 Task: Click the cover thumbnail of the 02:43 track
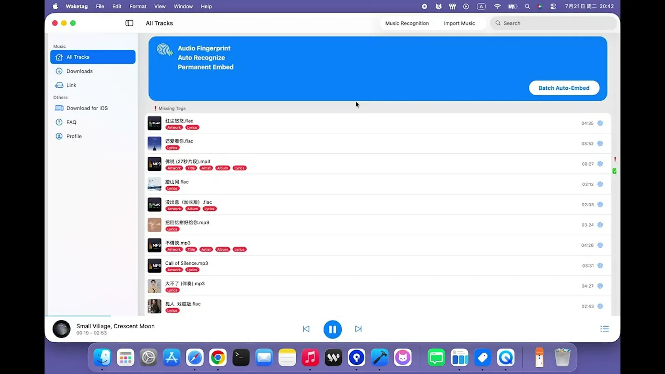(x=154, y=306)
